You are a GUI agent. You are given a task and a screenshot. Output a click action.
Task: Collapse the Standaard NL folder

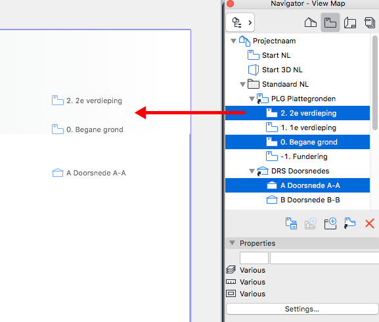(x=242, y=84)
